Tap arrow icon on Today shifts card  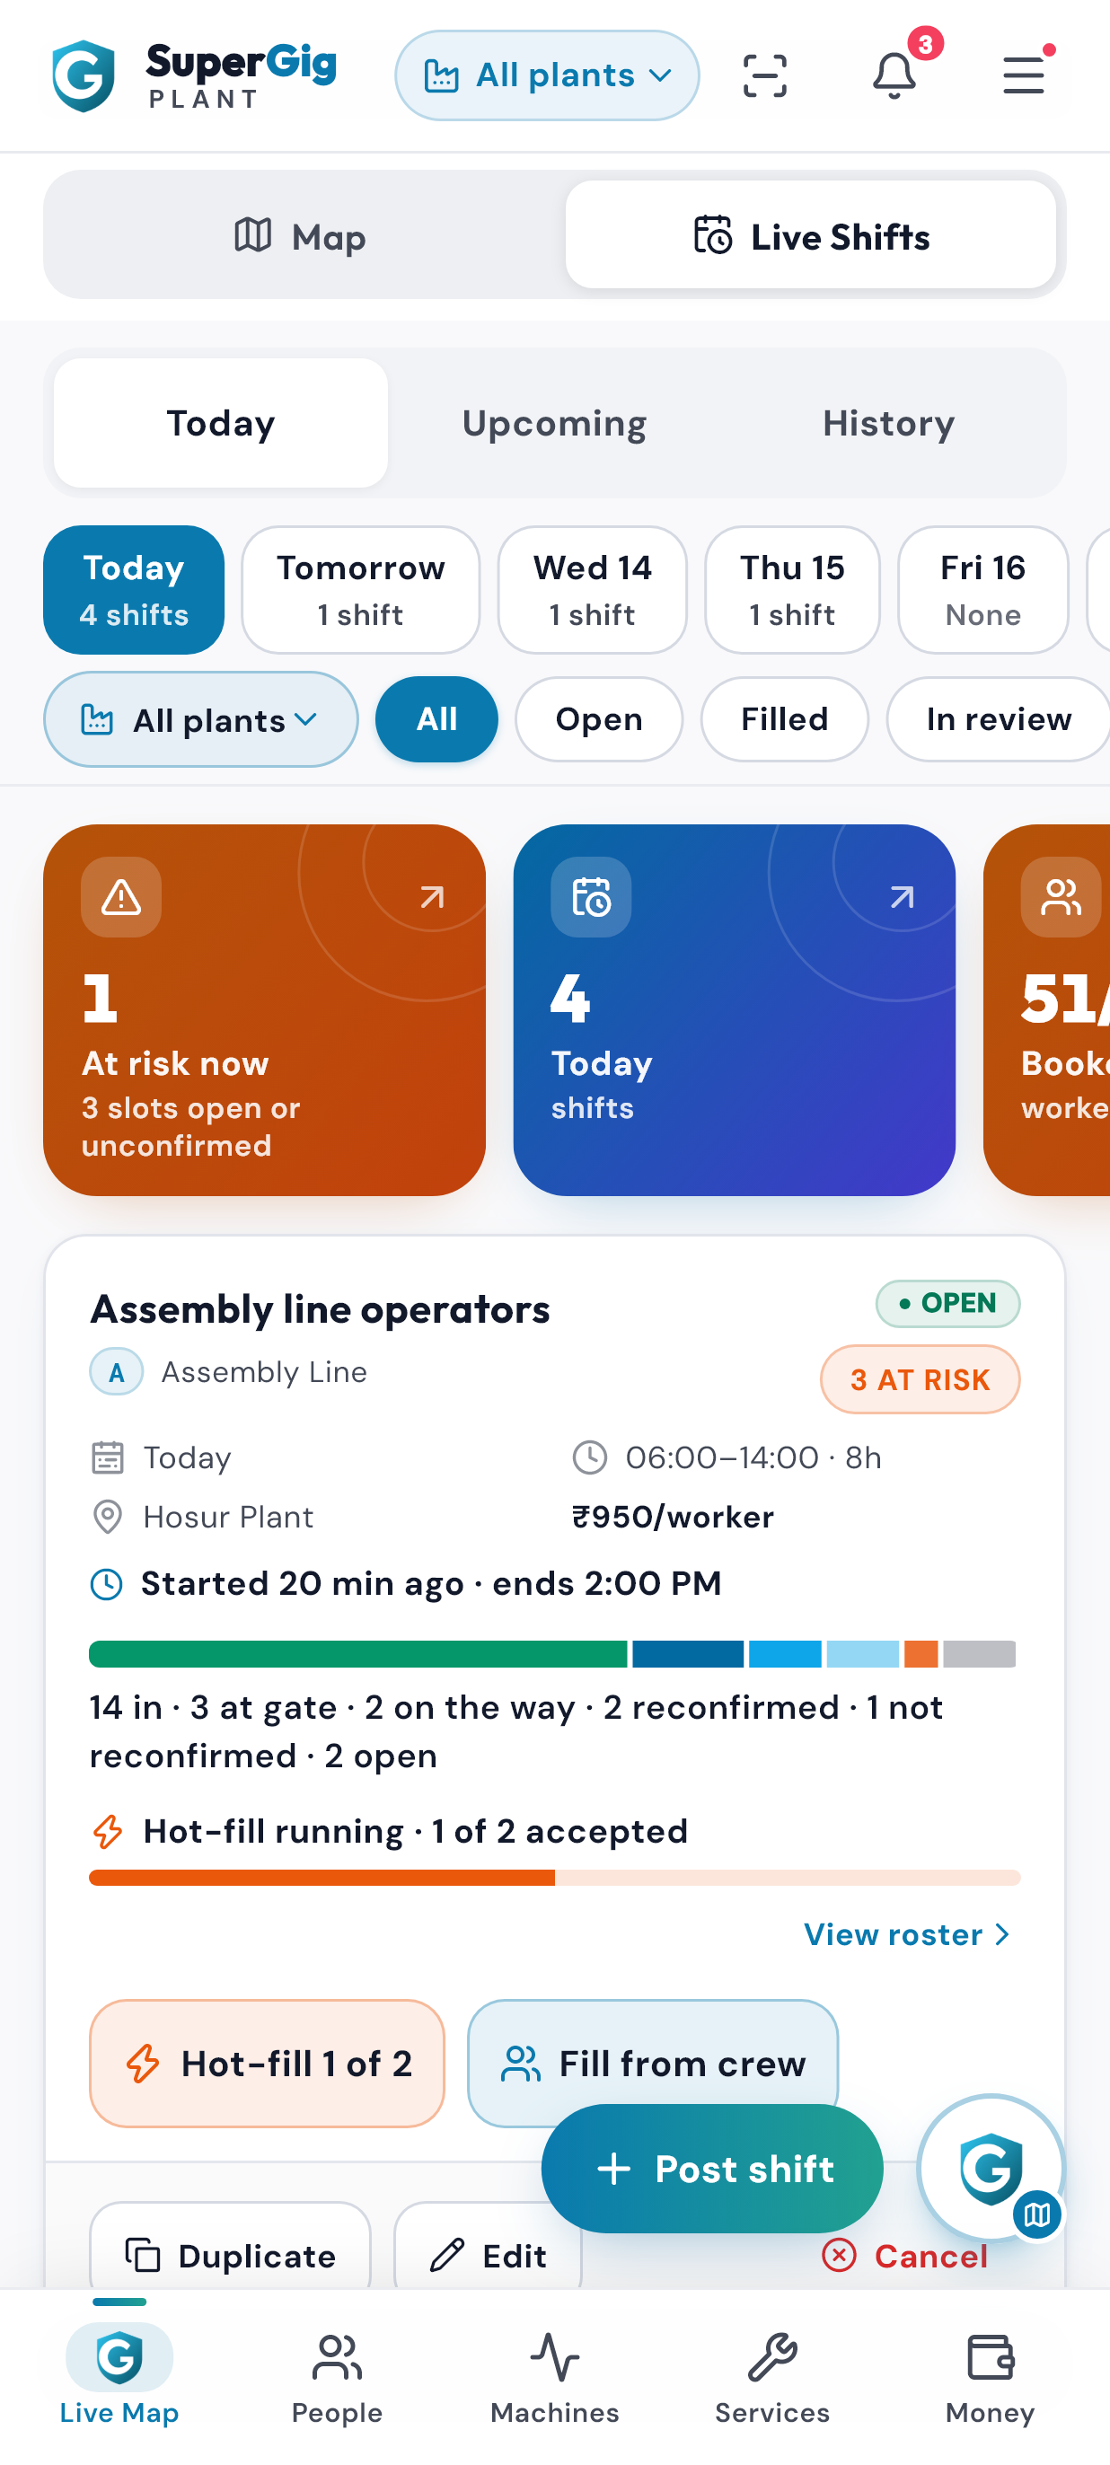(x=903, y=896)
